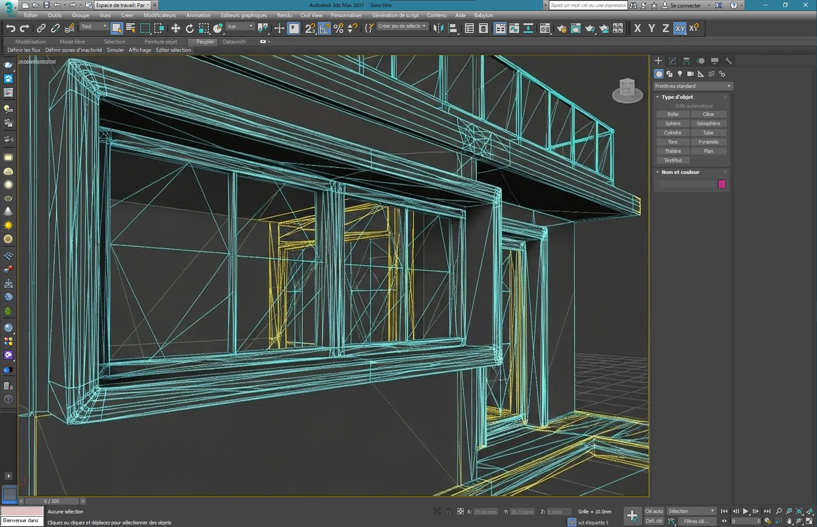Enable Grille automatique checkbox
Image resolution: width=817 pixels, height=527 pixels.
coord(672,106)
